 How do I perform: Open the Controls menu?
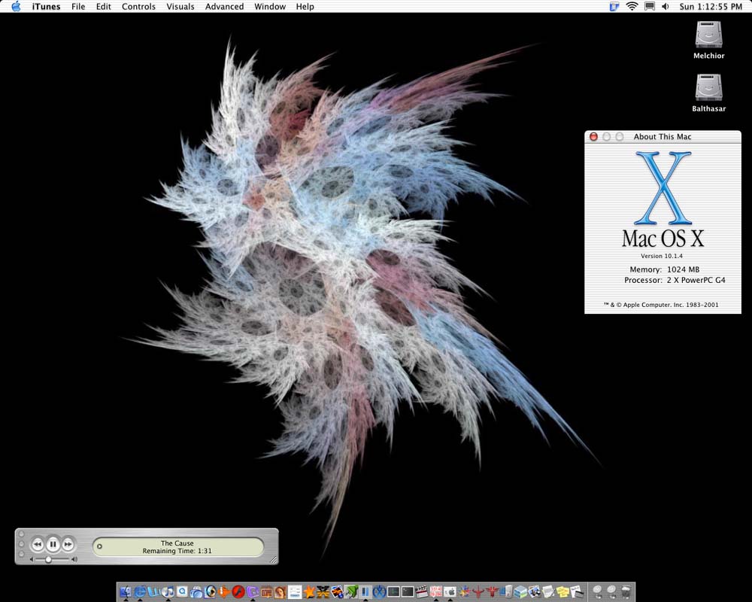click(138, 6)
